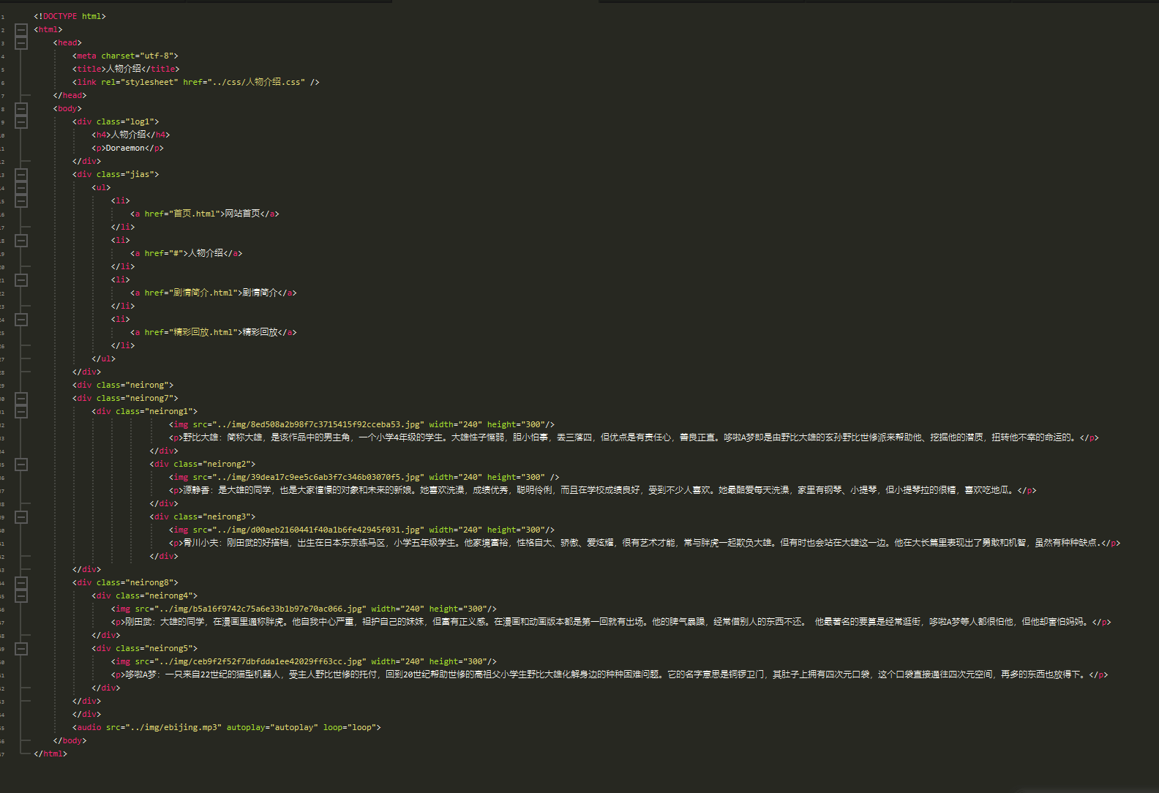Collapse the neirong2 div fold marker
The height and width of the screenshot is (793, 1159).
(x=21, y=465)
